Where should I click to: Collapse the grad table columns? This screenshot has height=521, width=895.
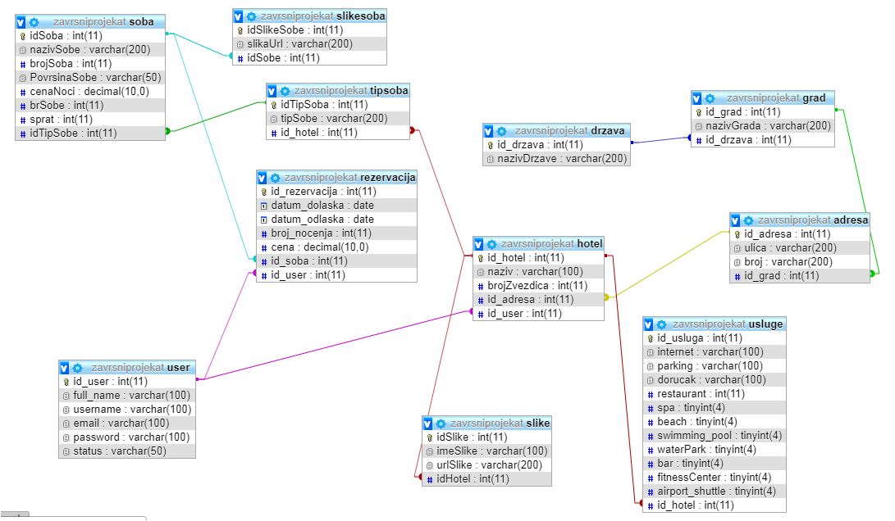[x=696, y=98]
